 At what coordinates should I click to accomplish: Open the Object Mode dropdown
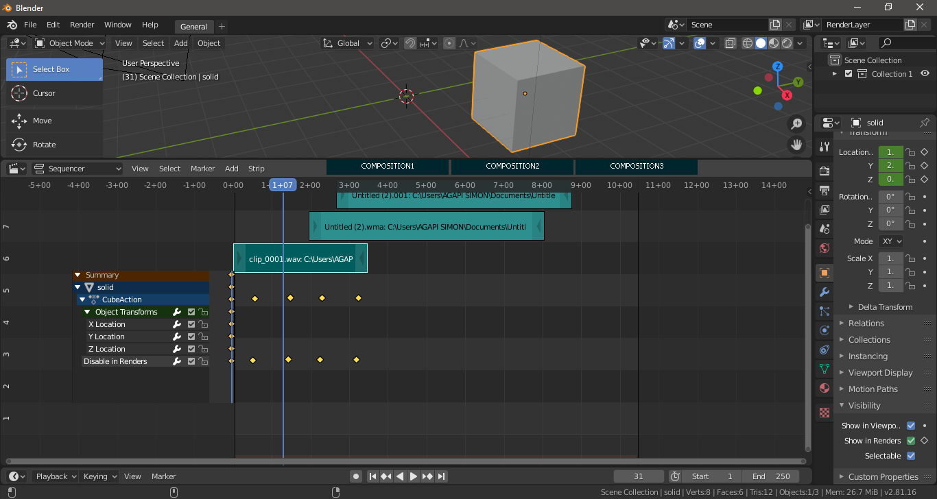[x=70, y=43]
